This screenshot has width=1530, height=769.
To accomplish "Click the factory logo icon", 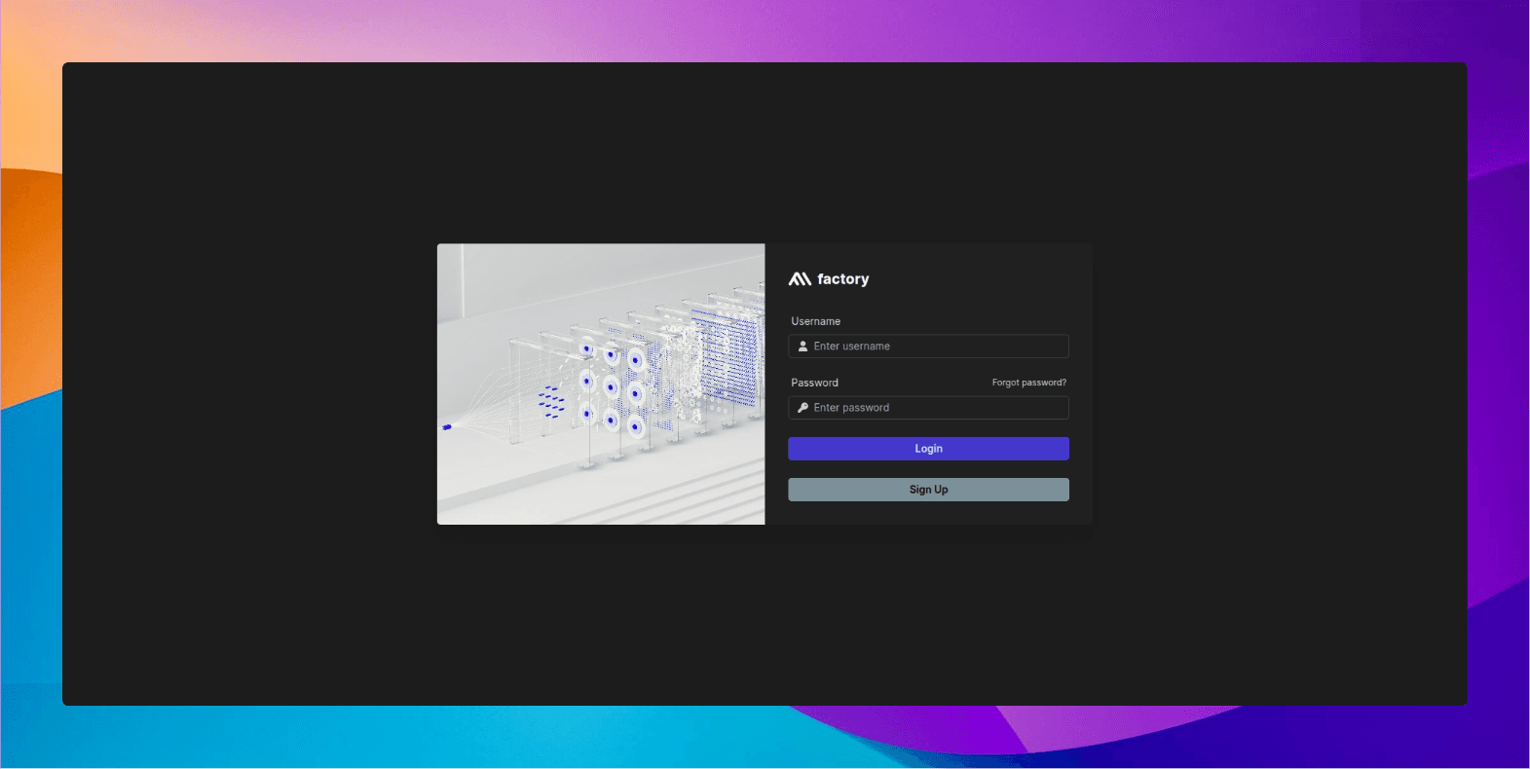I will click(800, 279).
